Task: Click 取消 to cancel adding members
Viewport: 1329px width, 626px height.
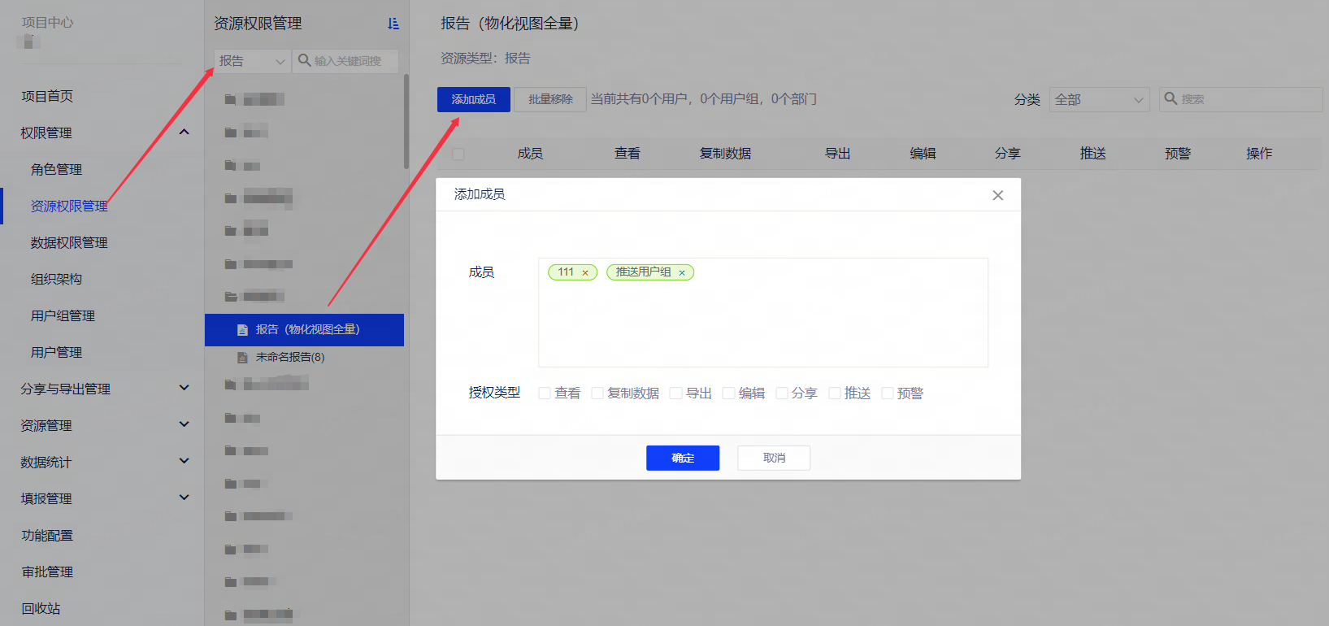Action: [x=774, y=458]
